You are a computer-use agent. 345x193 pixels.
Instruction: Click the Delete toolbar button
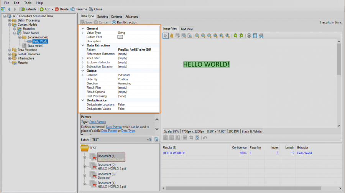pyautogui.click(x=62, y=9)
